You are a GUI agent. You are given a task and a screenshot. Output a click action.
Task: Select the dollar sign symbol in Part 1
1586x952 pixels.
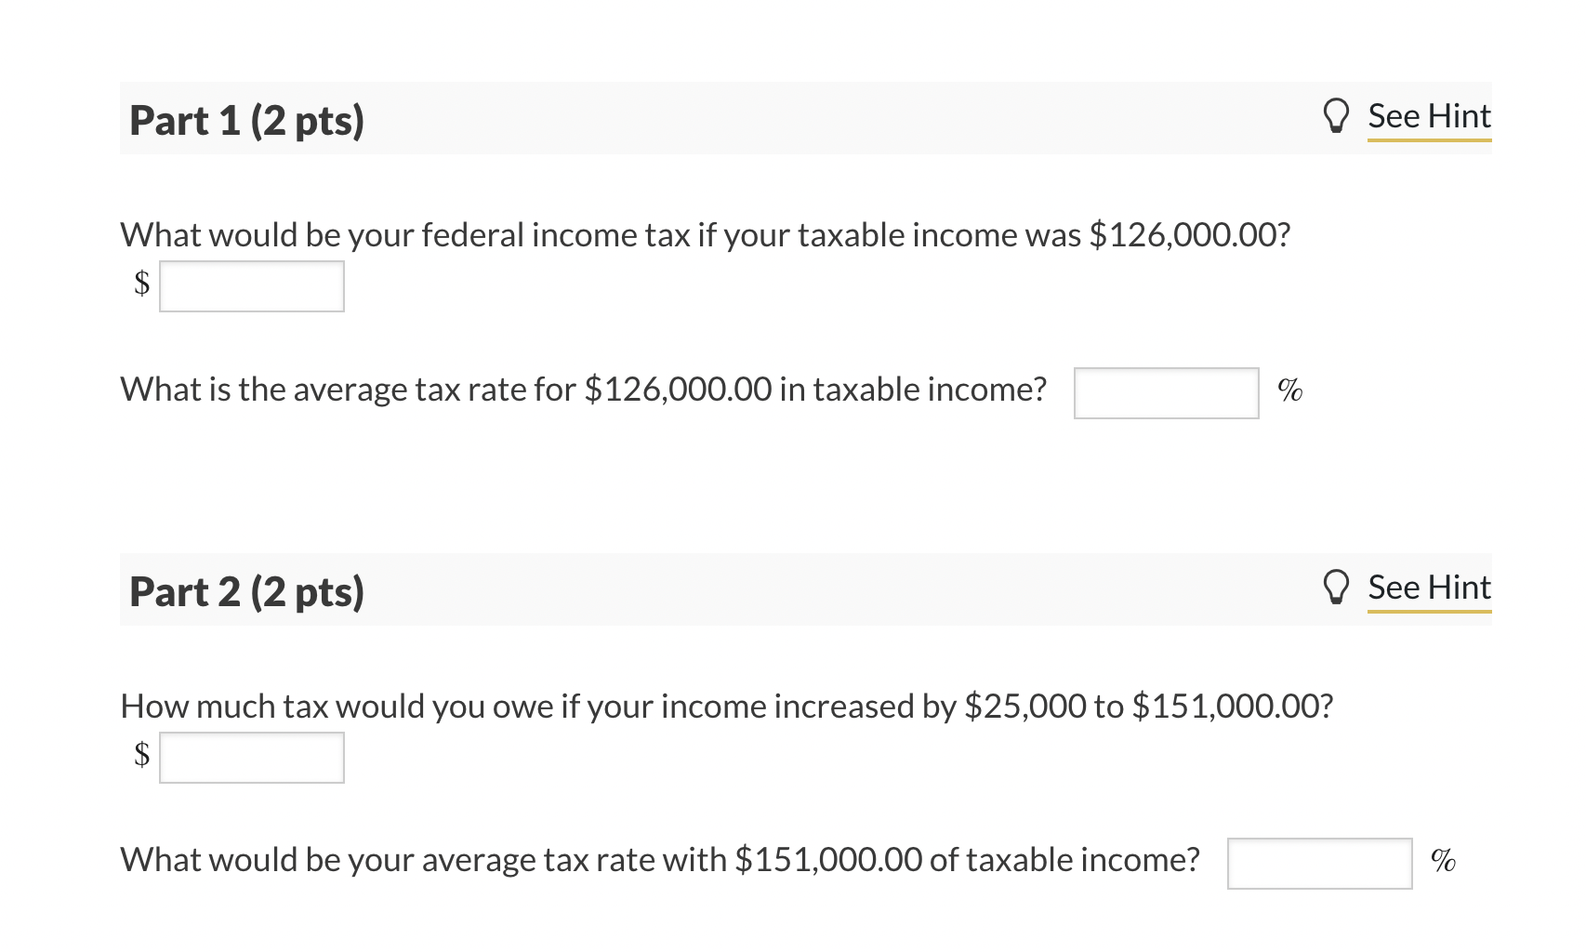(x=139, y=285)
